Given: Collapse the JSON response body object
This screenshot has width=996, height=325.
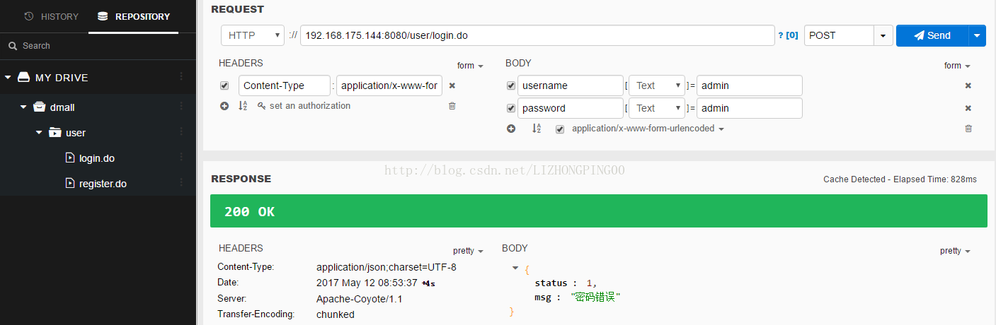Looking at the screenshot, I should tap(515, 268).
